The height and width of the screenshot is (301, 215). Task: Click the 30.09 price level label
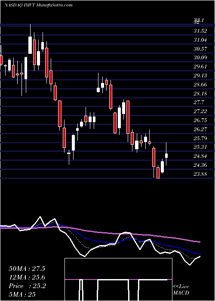(200, 58)
